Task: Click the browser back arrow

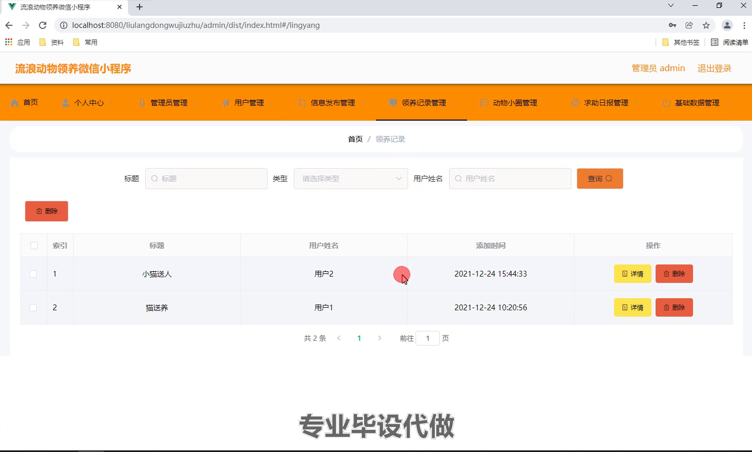Action: pos(9,25)
